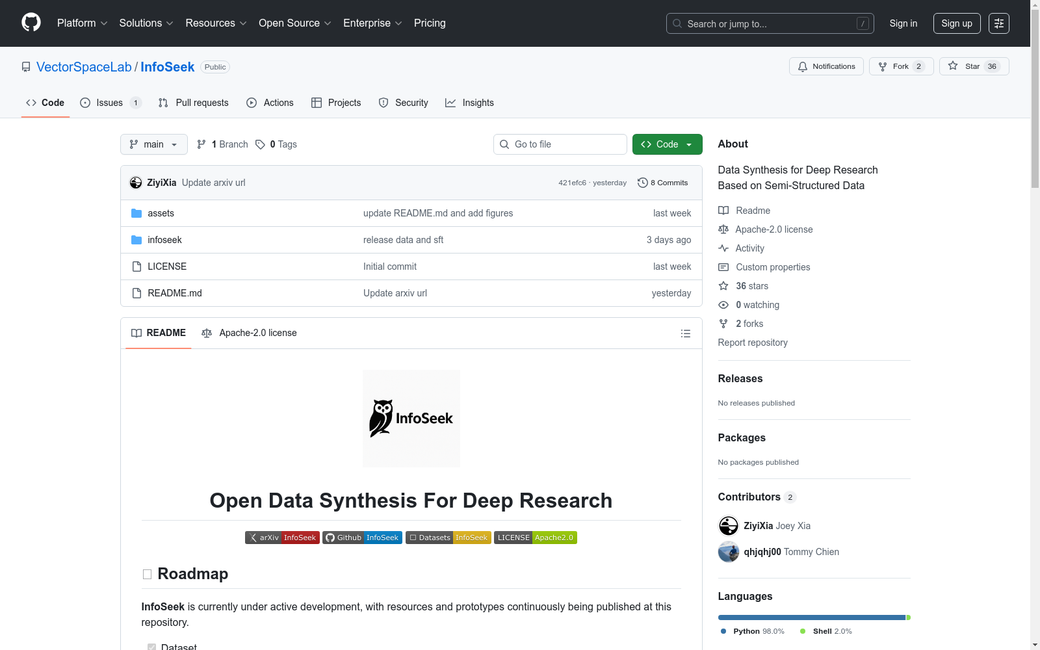Open the VectorSpaceLab organization link
Image resolution: width=1040 pixels, height=650 pixels.
(84, 67)
